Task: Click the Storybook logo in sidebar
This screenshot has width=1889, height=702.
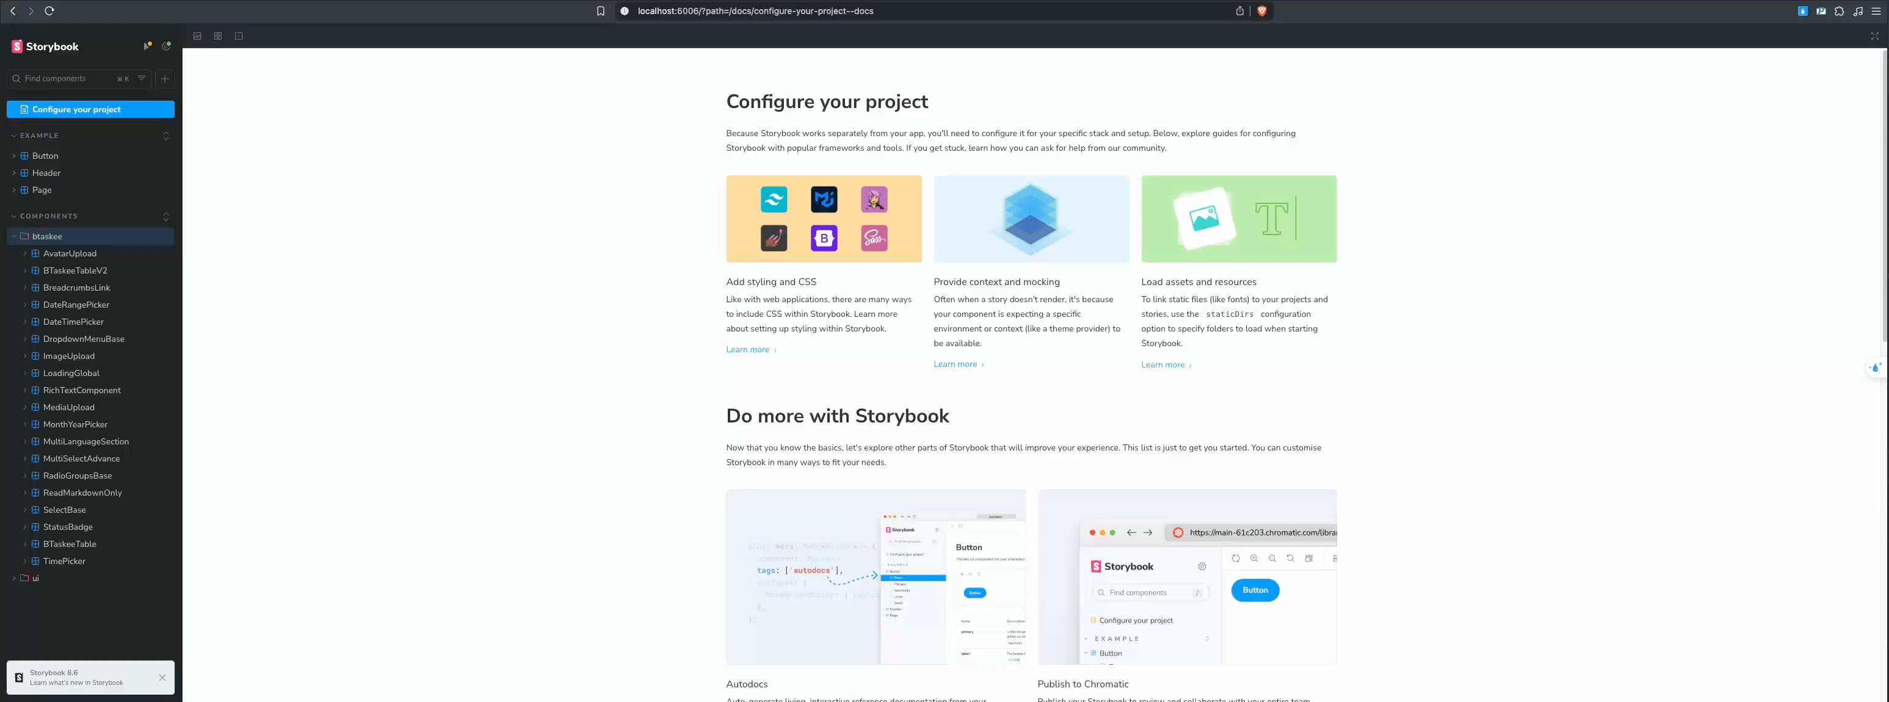Action: [45, 46]
